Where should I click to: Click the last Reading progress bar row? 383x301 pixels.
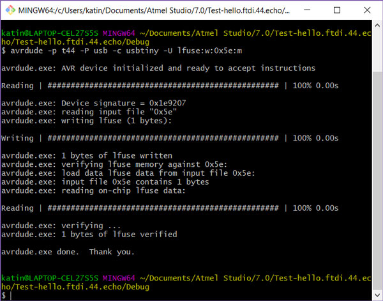pos(170,208)
